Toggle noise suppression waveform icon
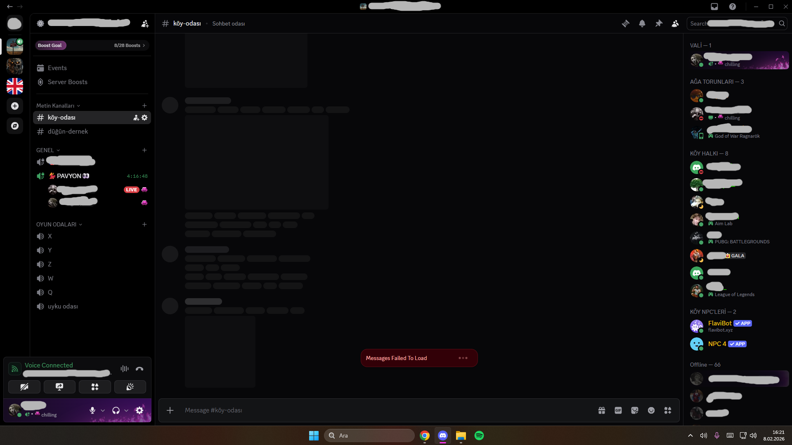 click(x=124, y=369)
